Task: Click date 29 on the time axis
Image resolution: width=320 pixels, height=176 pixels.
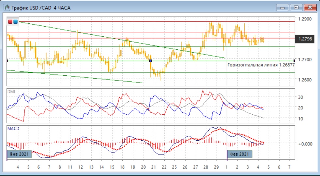Action: pyautogui.click(x=216, y=167)
